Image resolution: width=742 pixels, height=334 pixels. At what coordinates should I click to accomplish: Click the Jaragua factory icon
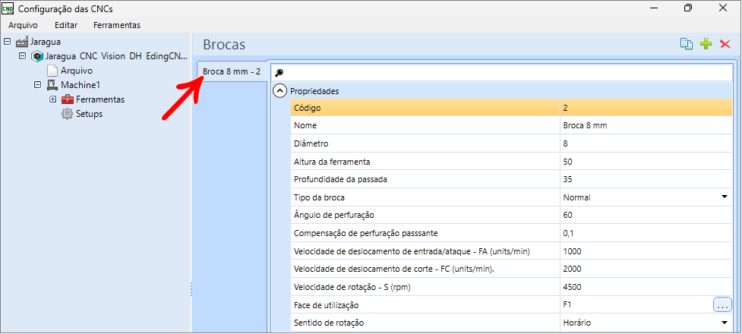click(x=22, y=42)
